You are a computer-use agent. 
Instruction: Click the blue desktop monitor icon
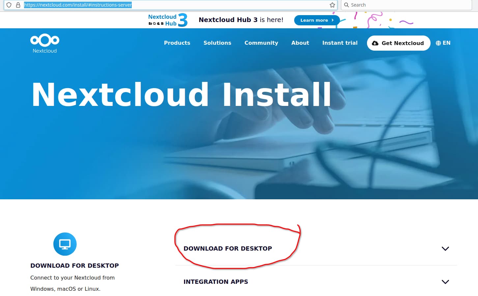(x=65, y=244)
